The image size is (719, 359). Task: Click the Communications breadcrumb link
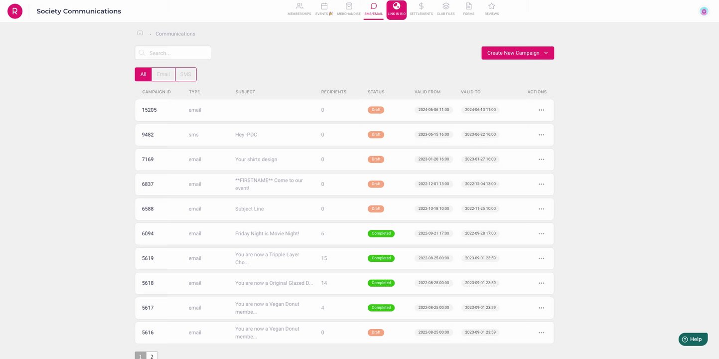click(x=175, y=34)
